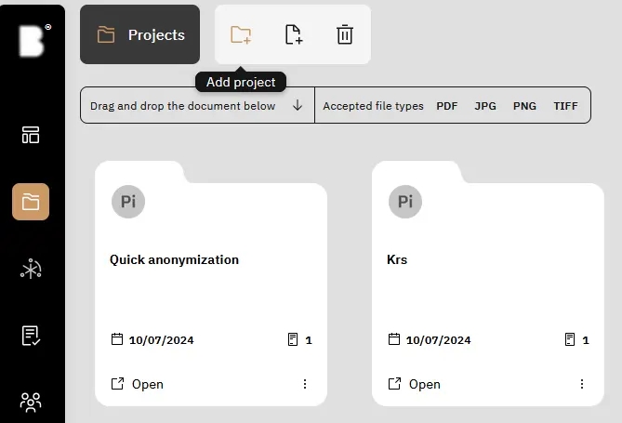Click the add document file icon

click(x=293, y=35)
